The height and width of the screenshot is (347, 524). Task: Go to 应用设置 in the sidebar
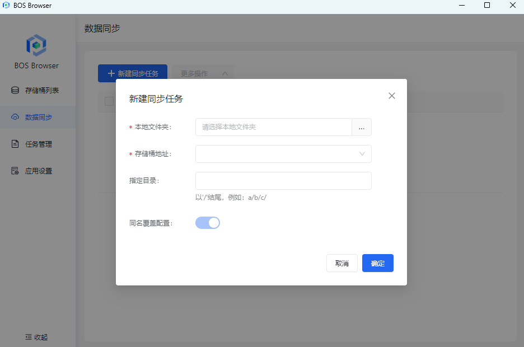[x=38, y=171]
